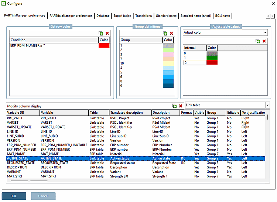
Task: Click the Cancel button
Action: pos(43,196)
